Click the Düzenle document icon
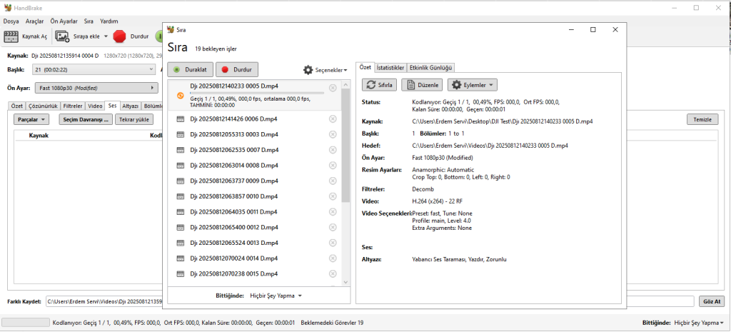The width and height of the screenshot is (731, 332). (410, 85)
